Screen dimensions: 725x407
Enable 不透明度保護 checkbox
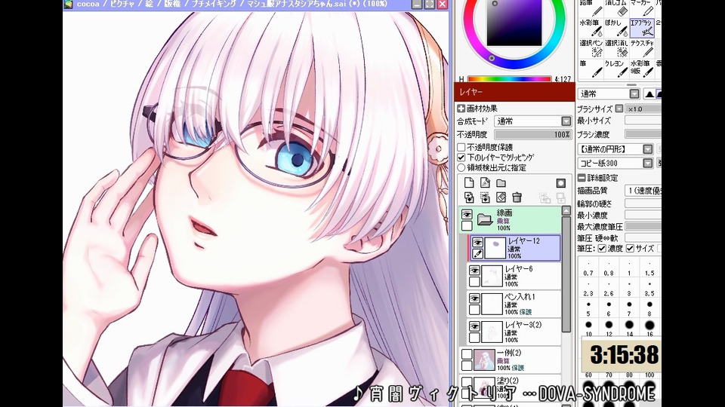461,147
